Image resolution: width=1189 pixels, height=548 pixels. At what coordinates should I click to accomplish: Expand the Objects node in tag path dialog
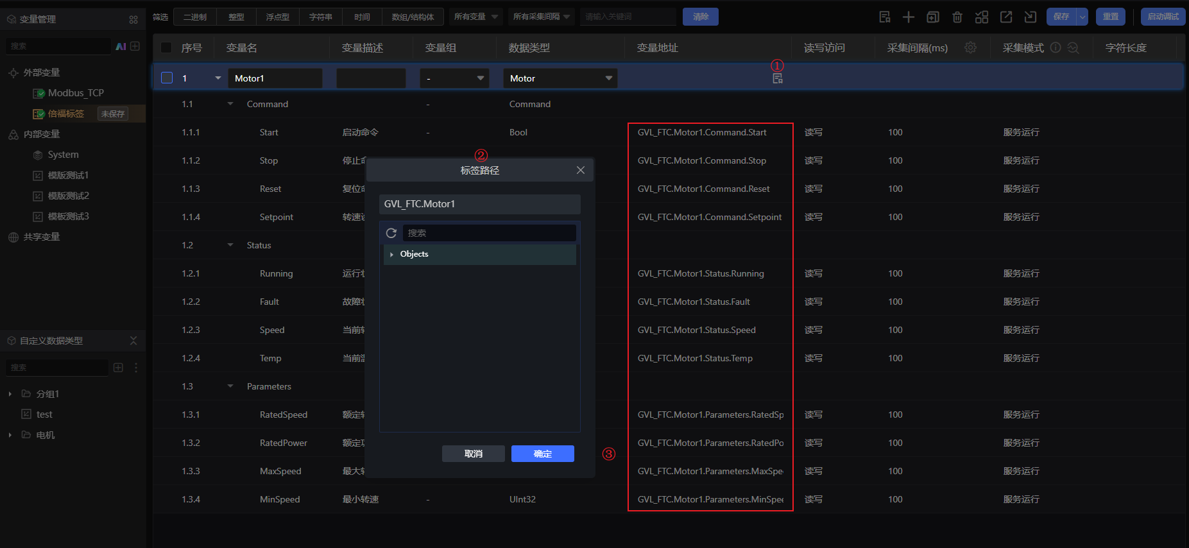tap(391, 255)
